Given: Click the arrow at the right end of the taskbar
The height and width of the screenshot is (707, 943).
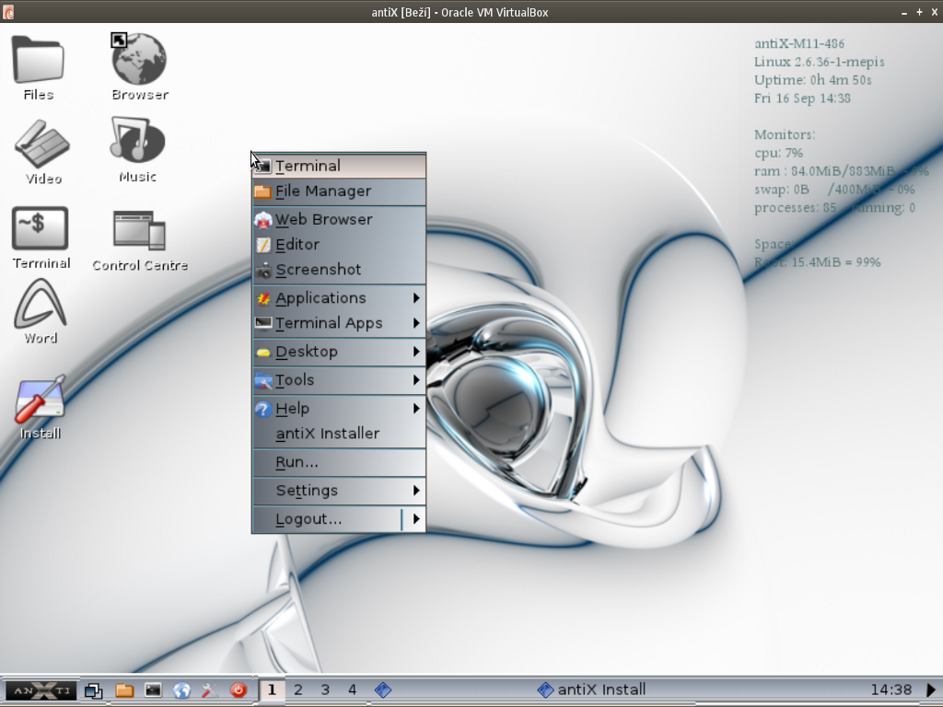Looking at the screenshot, I should 930,690.
